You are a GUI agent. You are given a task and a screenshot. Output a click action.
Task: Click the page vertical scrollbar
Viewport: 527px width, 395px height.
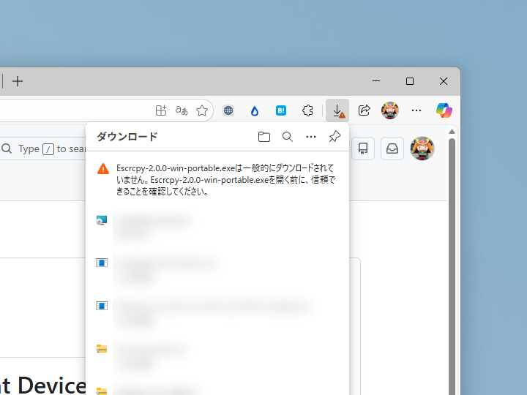pyautogui.click(x=452, y=266)
